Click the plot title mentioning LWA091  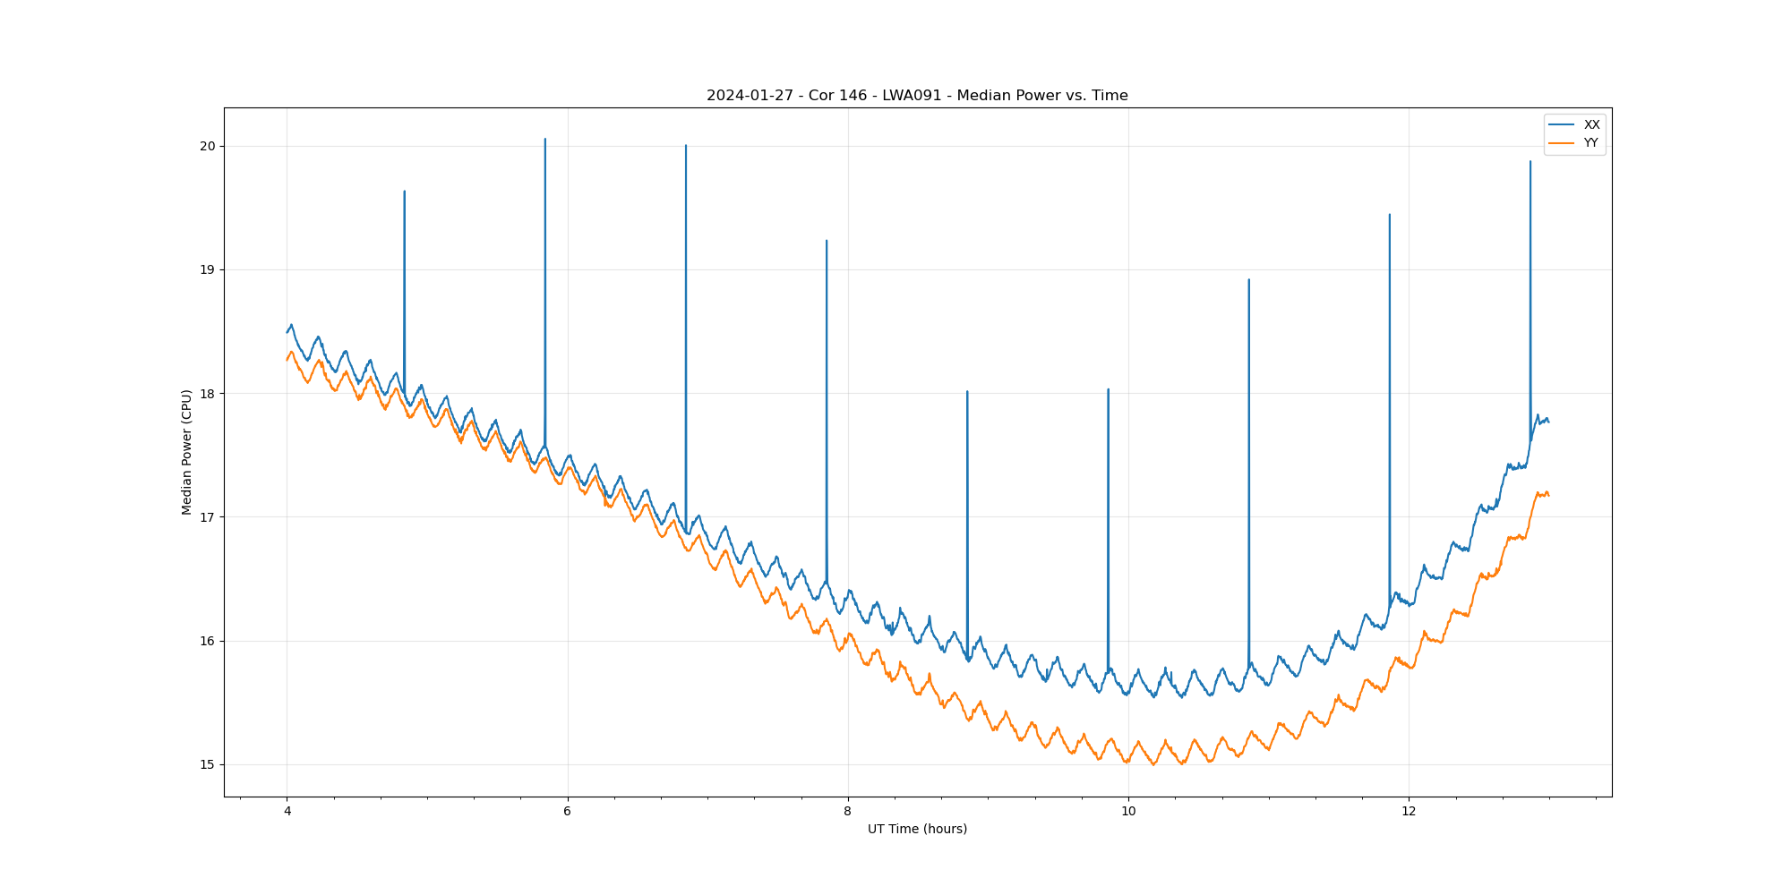point(917,96)
